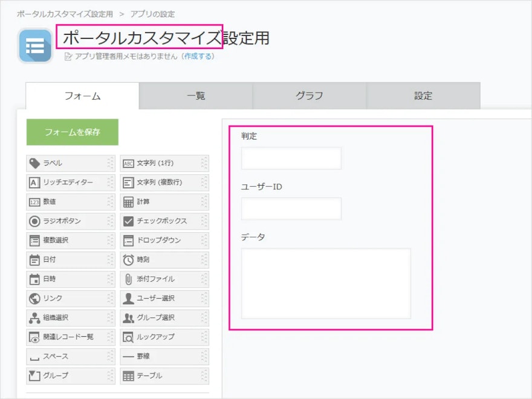This screenshot has width=532, height=399.
Task: Open the 設定 tab
Action: (423, 95)
